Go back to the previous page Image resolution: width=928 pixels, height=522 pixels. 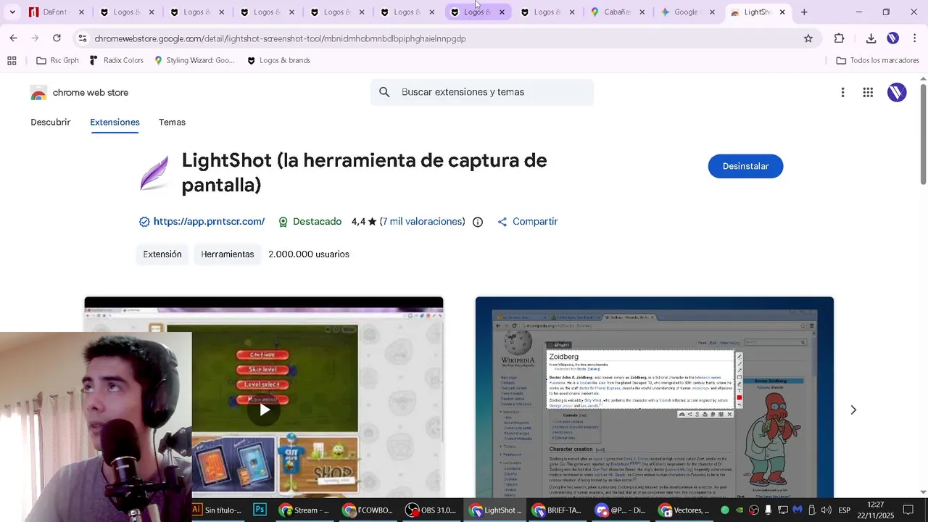pyautogui.click(x=13, y=38)
